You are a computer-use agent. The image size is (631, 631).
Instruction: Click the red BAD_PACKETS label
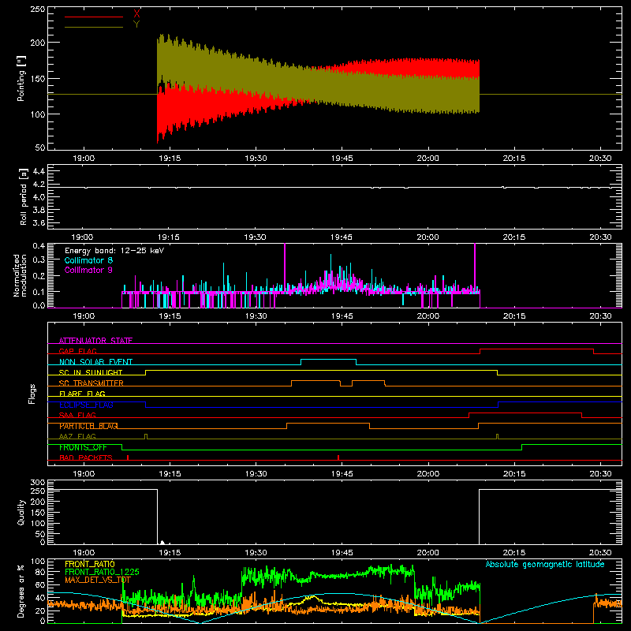[x=86, y=457]
